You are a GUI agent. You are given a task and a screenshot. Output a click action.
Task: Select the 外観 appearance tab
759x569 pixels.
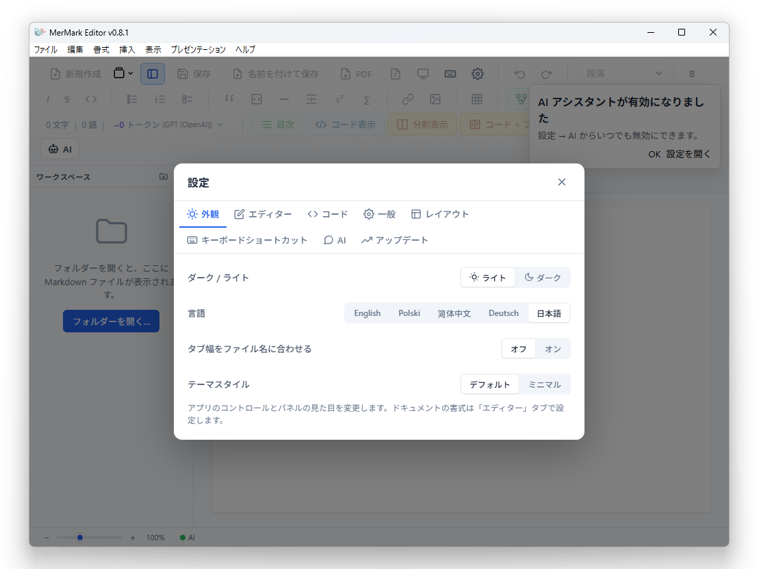(x=203, y=214)
